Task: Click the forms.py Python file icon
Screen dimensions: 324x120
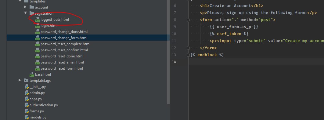Action: click(27, 111)
